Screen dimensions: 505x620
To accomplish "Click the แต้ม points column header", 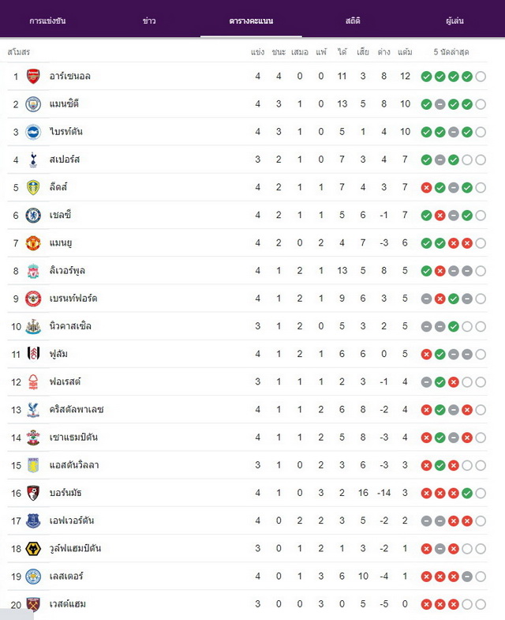I will [x=405, y=52].
